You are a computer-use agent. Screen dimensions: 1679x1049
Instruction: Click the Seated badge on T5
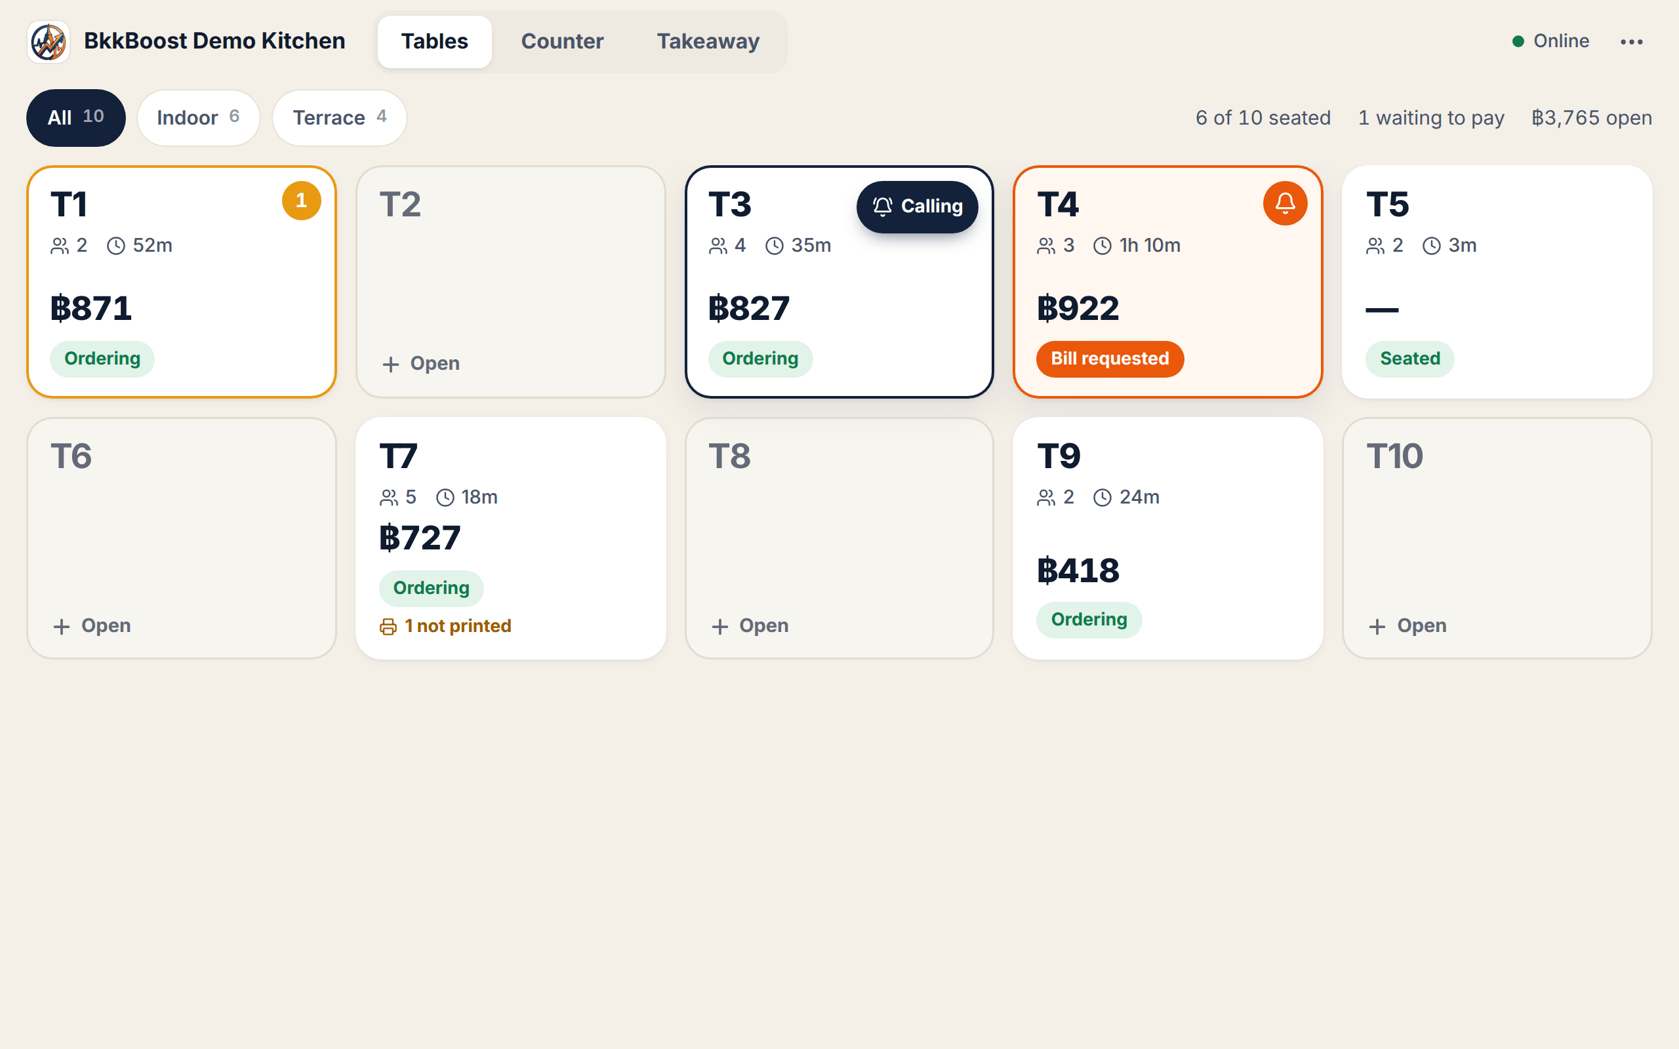click(1410, 359)
